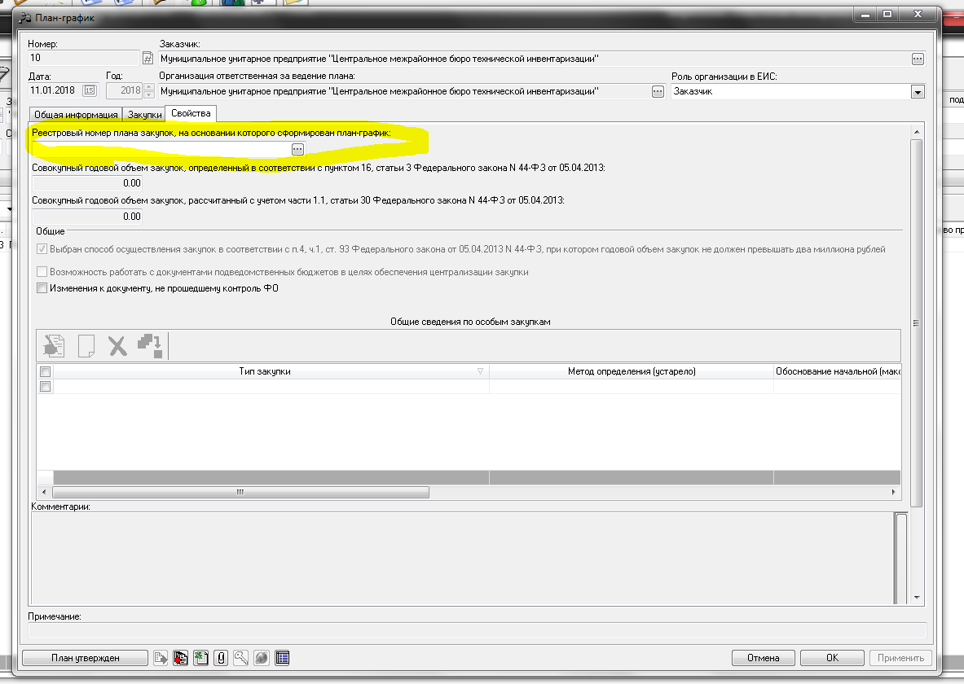Image resolution: width=964 pixels, height=684 pixels.
Task: Click the number generator icon beside Номер
Action: point(147,59)
